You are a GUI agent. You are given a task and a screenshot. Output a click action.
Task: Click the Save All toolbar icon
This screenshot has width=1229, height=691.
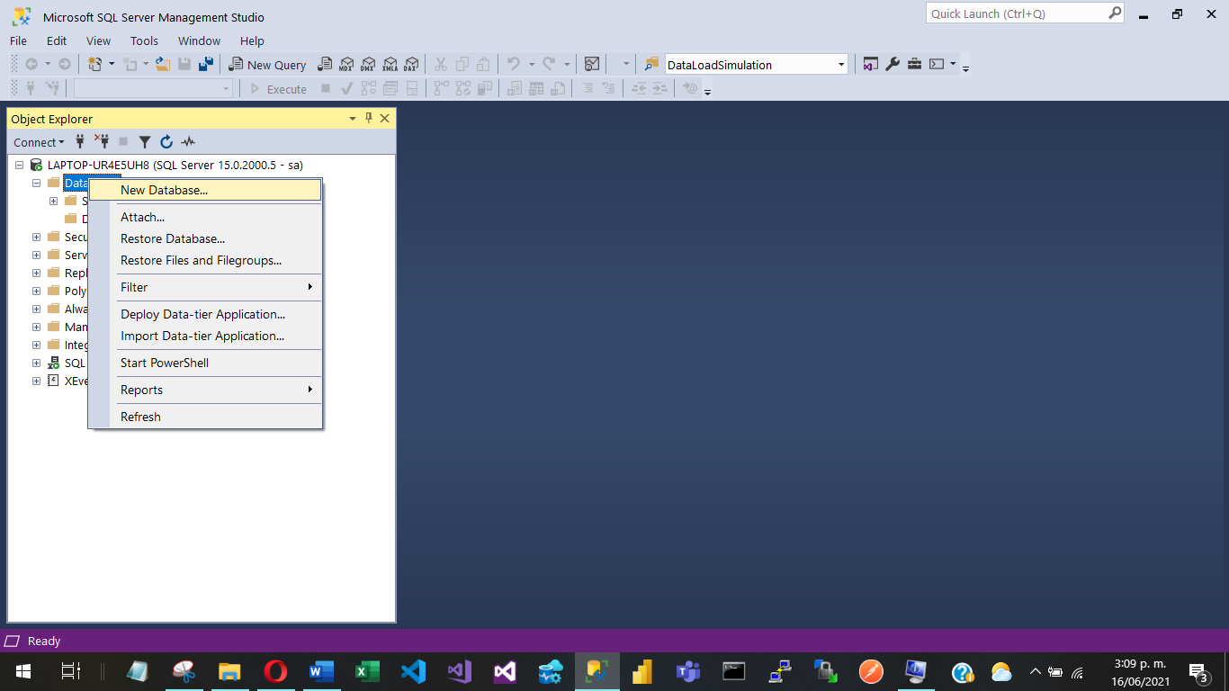[x=206, y=64]
